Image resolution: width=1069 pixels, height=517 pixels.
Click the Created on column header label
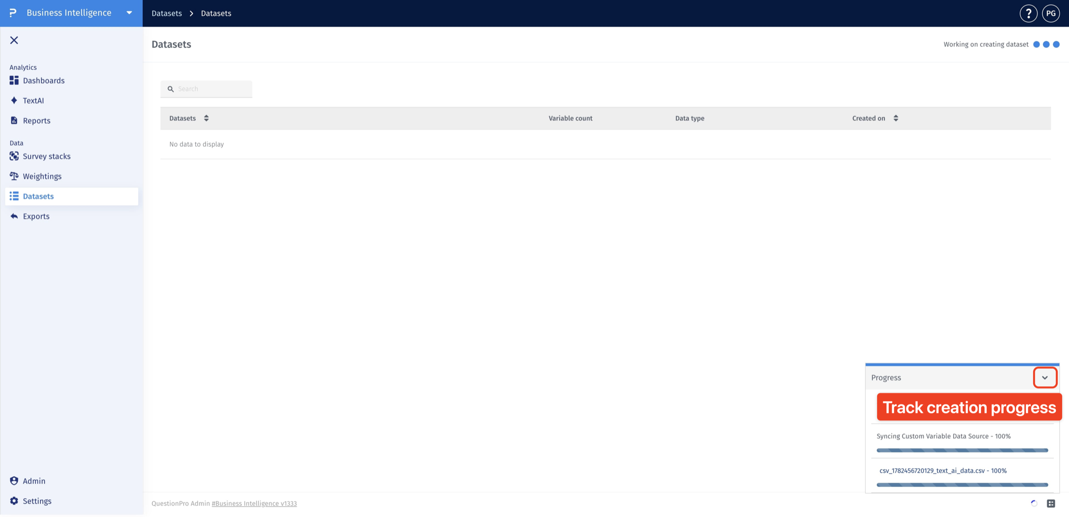(x=869, y=118)
